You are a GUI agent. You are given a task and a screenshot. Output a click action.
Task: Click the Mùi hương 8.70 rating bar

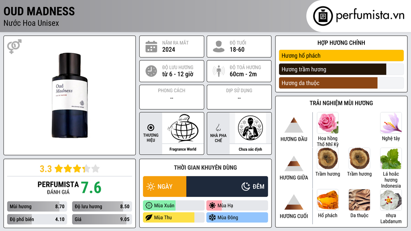pos(37,207)
